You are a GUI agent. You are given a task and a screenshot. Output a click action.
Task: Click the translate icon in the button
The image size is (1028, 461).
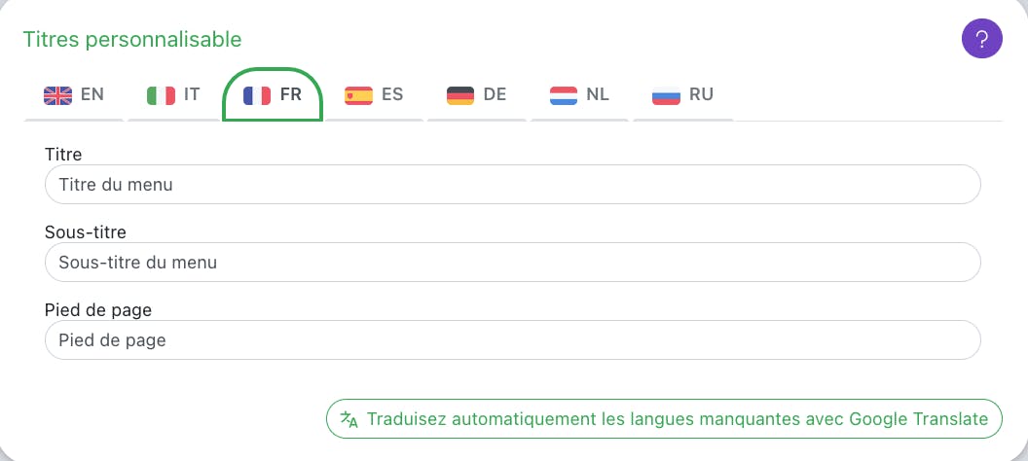point(349,419)
